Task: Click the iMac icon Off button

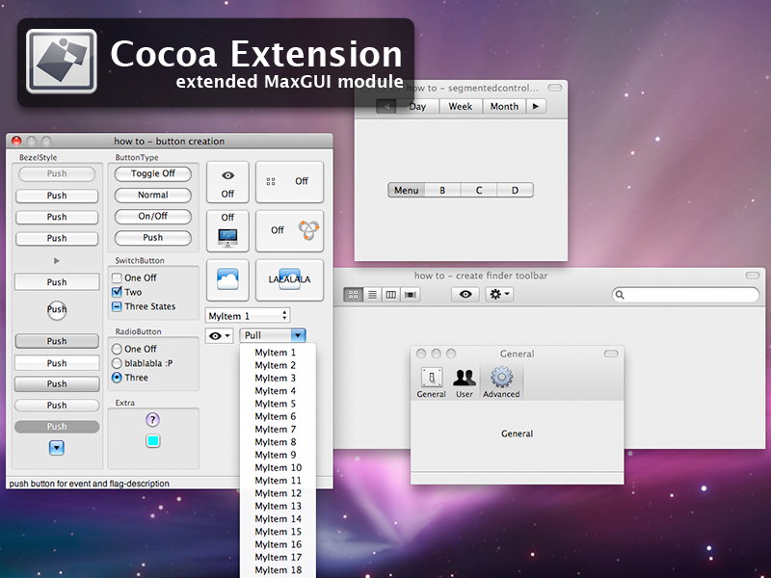Action: pos(227,231)
